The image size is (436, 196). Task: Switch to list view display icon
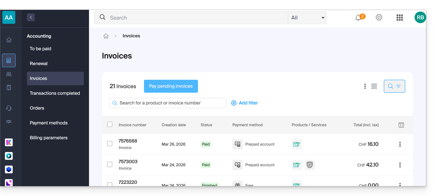tap(374, 86)
